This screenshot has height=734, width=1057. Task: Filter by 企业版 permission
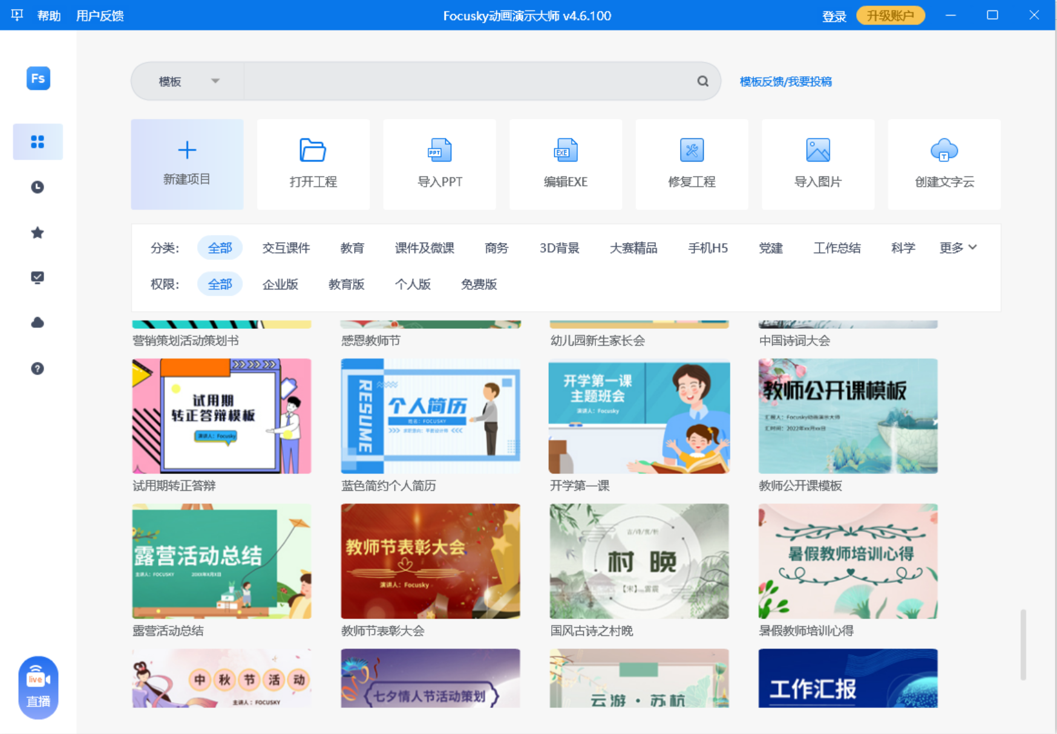280,284
